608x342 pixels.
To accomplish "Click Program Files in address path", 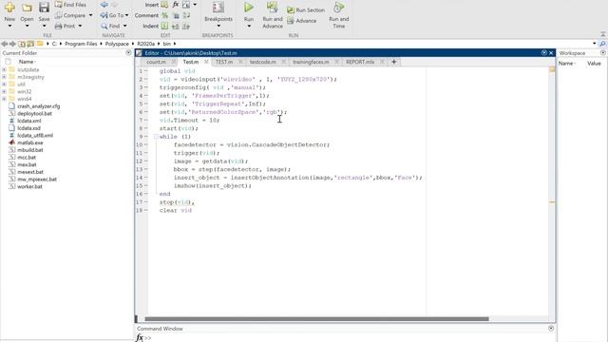I will pos(81,44).
